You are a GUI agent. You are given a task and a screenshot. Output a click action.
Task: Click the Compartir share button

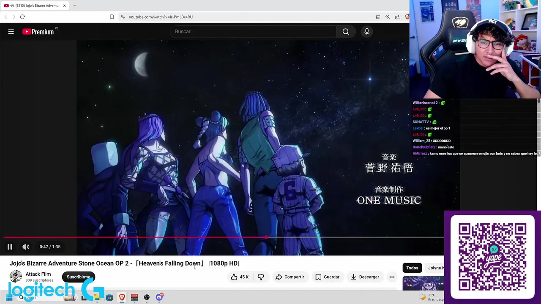[x=290, y=277]
